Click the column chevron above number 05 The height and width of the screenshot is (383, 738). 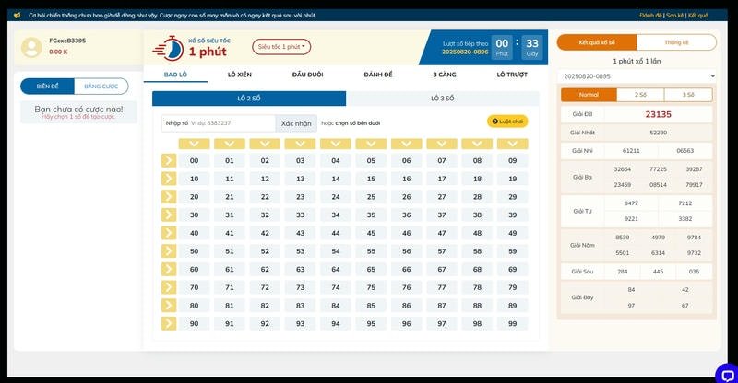point(371,144)
